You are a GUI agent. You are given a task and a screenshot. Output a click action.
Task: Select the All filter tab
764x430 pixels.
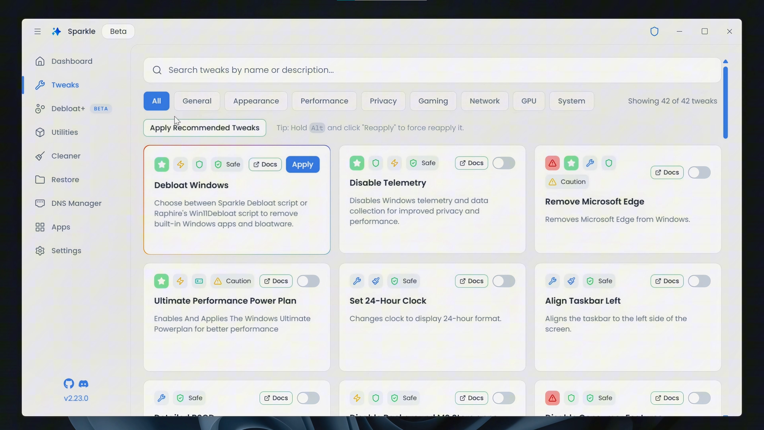156,101
